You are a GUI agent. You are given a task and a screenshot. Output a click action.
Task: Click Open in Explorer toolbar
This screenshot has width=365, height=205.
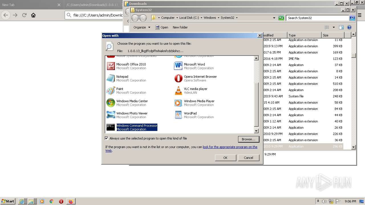(x=162, y=27)
